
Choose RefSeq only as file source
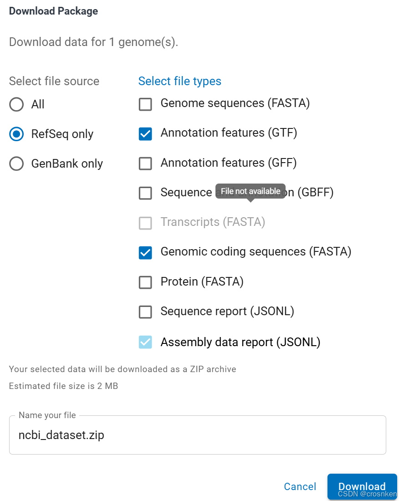pyautogui.click(x=16, y=134)
